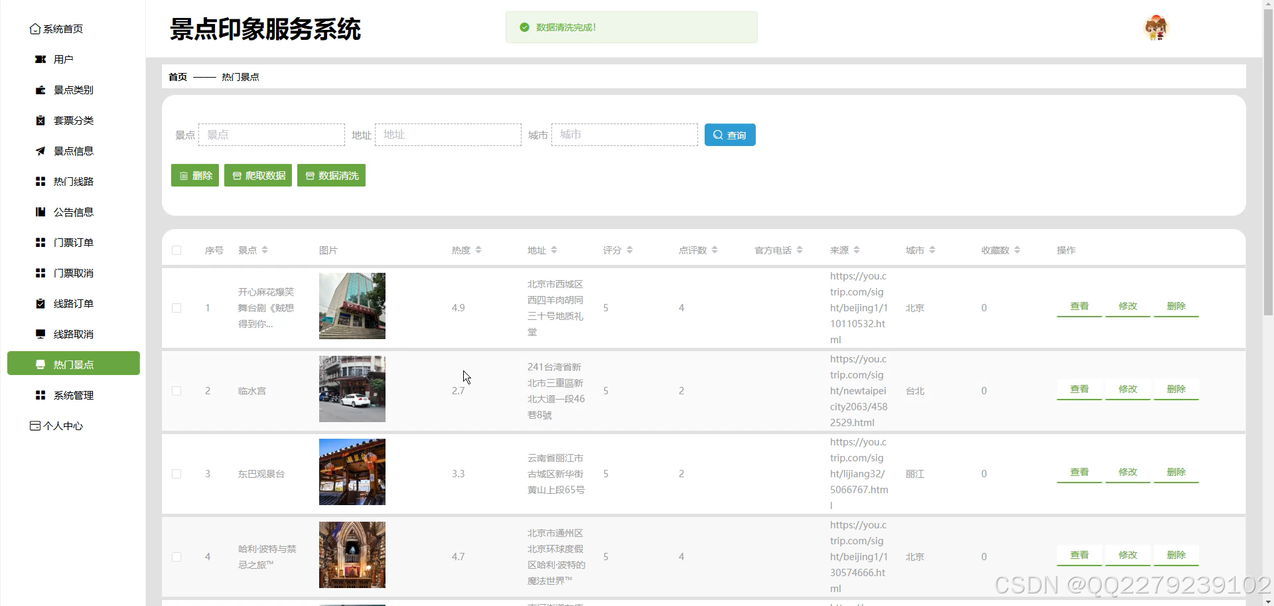Check the row 3 checkbox for 东巴观景台
The image size is (1274, 606).
tap(177, 474)
